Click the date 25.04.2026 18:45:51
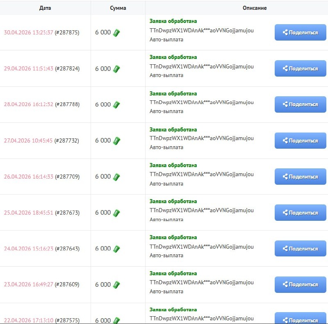 click(x=28, y=213)
